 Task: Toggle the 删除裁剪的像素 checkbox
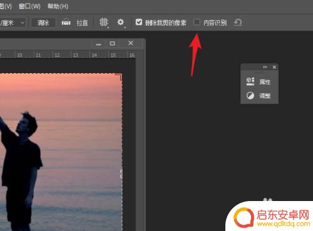(139, 22)
